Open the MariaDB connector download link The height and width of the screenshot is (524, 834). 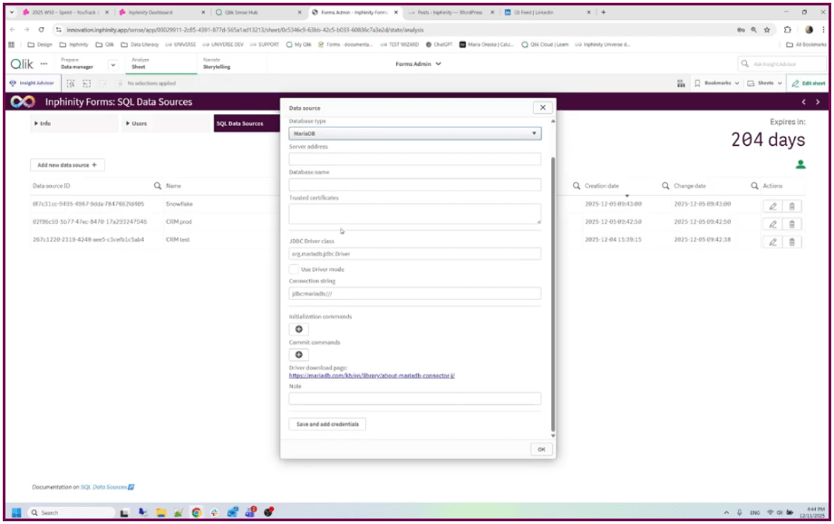point(372,375)
